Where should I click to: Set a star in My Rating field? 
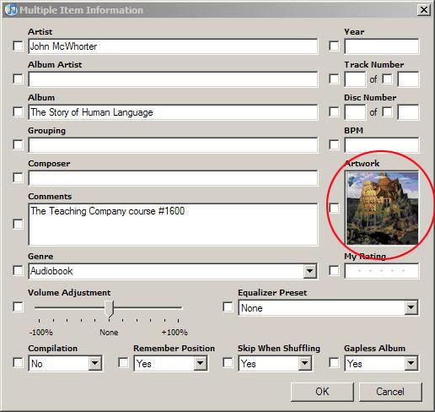point(382,271)
